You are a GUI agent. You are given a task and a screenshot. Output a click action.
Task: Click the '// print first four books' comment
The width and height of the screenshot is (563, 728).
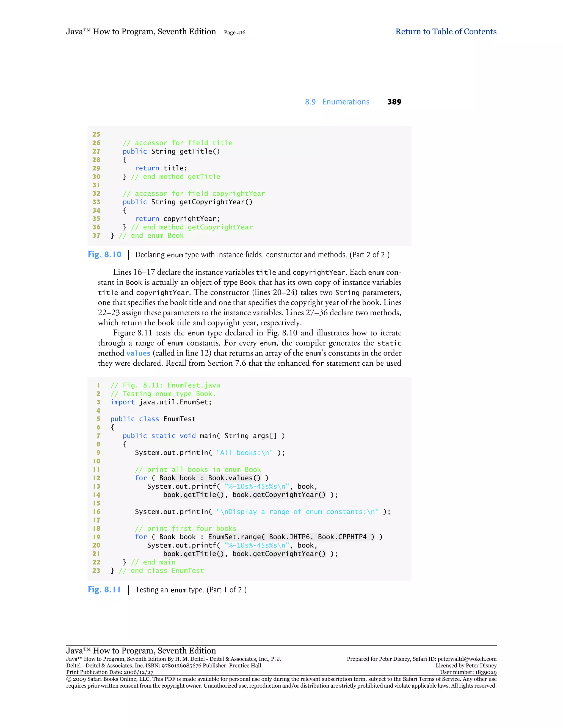pyautogui.click(x=186, y=529)
